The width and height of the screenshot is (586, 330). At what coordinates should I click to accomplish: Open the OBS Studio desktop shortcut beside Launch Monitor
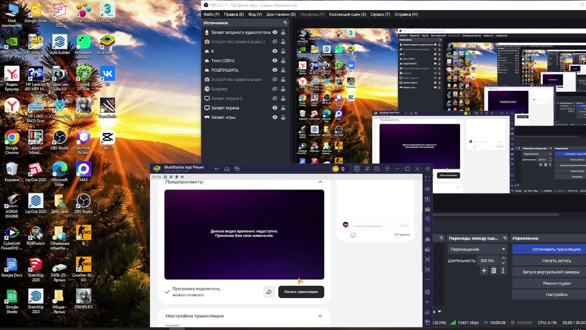[59, 140]
